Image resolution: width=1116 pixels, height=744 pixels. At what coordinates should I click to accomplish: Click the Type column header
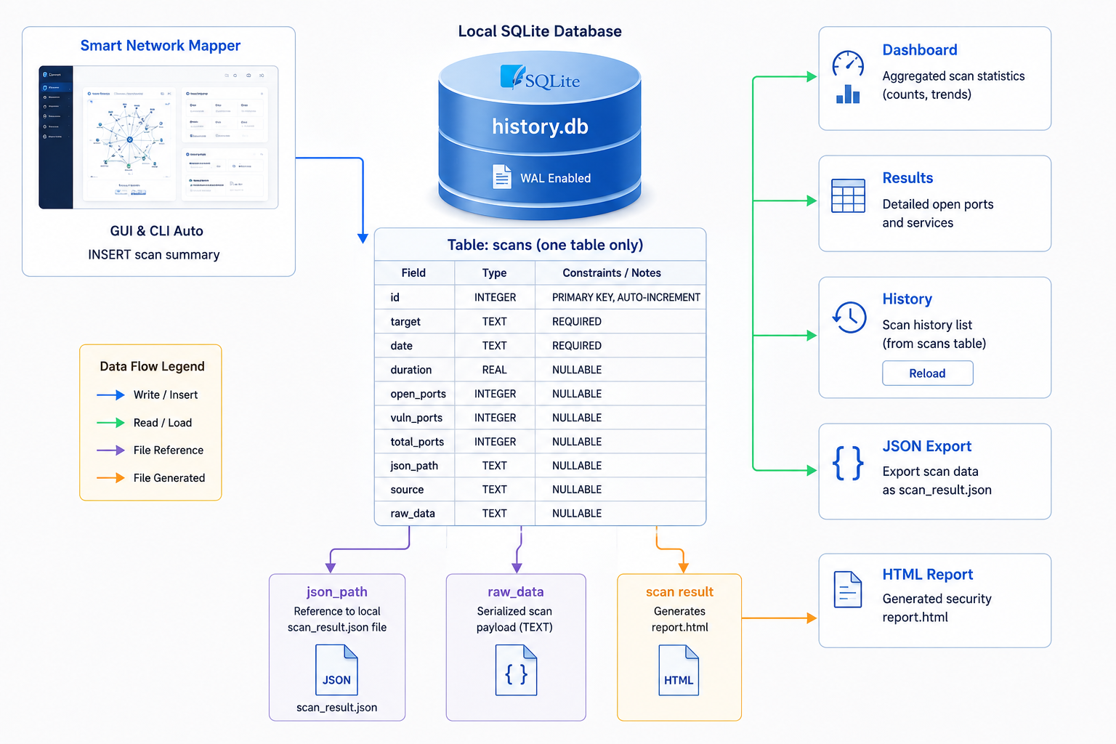pos(494,273)
